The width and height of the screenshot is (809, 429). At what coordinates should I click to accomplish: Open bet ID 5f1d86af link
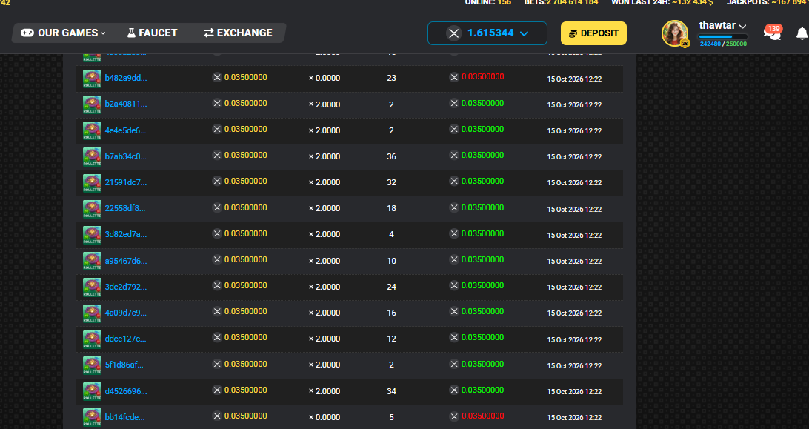pyautogui.click(x=124, y=365)
